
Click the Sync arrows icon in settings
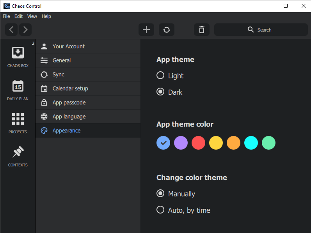pos(44,74)
